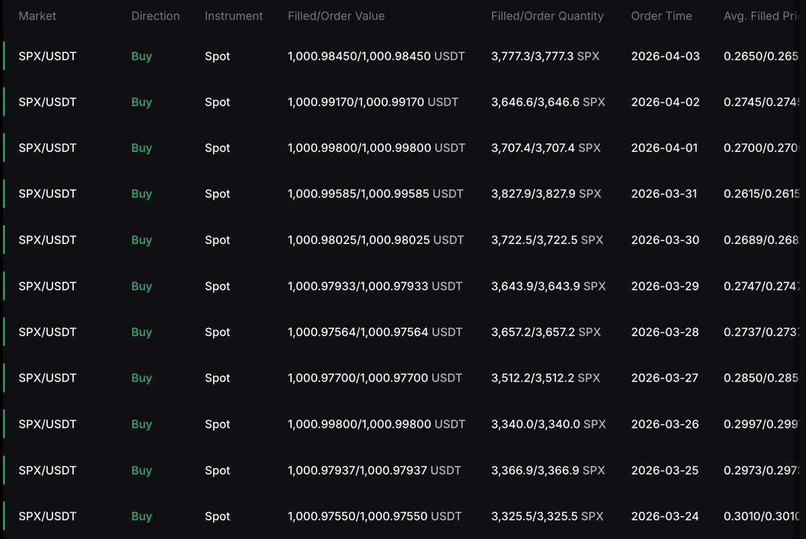Click avg filled price starting 0.2997

point(761,424)
